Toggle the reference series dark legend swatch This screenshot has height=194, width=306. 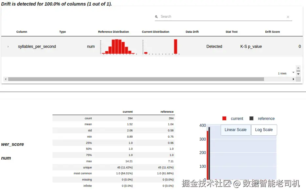click(x=251, y=118)
